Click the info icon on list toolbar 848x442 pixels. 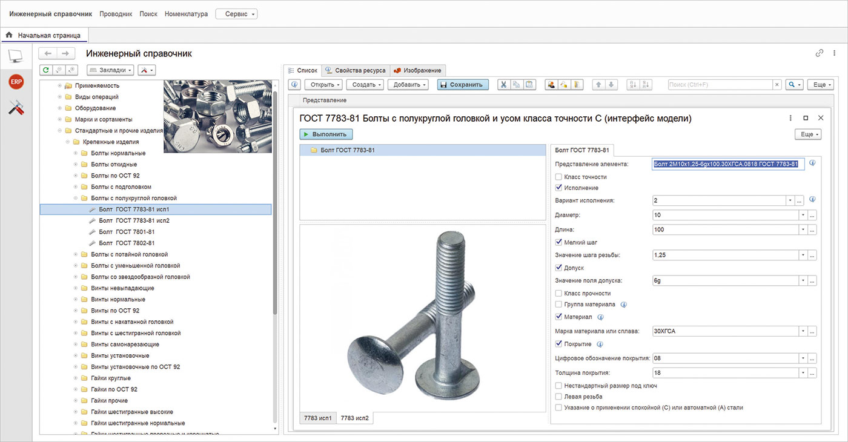[294, 85]
